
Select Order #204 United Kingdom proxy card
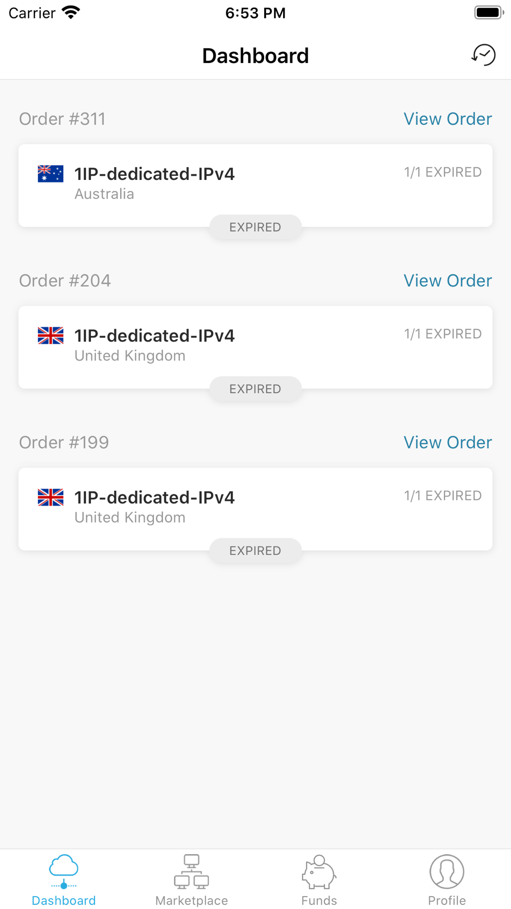[255, 347]
